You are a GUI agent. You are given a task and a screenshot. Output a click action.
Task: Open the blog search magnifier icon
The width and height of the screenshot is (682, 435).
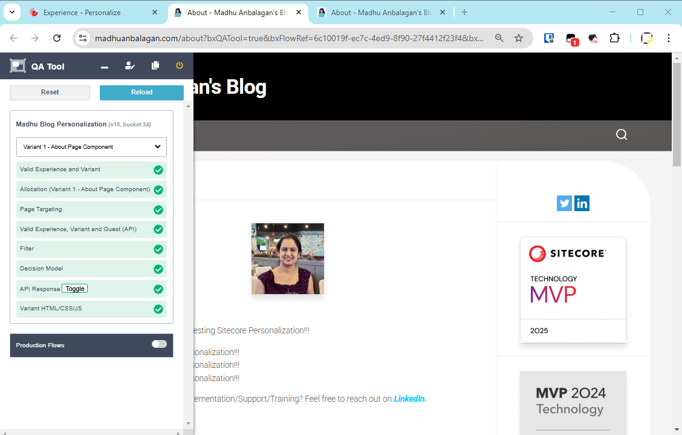click(622, 134)
